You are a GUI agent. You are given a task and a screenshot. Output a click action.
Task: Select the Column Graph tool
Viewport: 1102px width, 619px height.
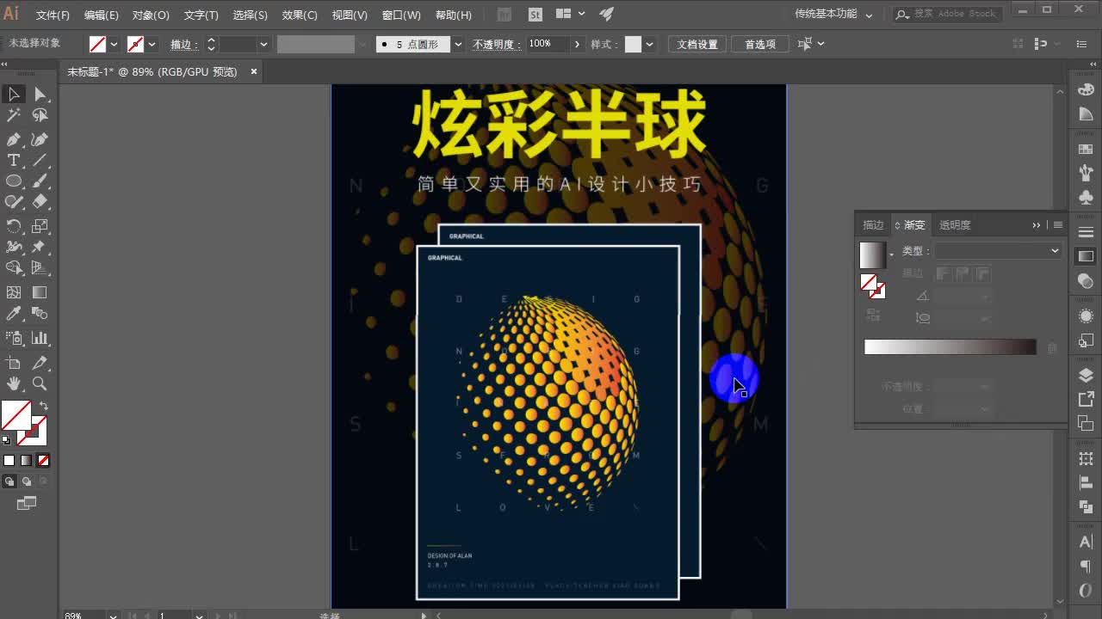coord(40,338)
